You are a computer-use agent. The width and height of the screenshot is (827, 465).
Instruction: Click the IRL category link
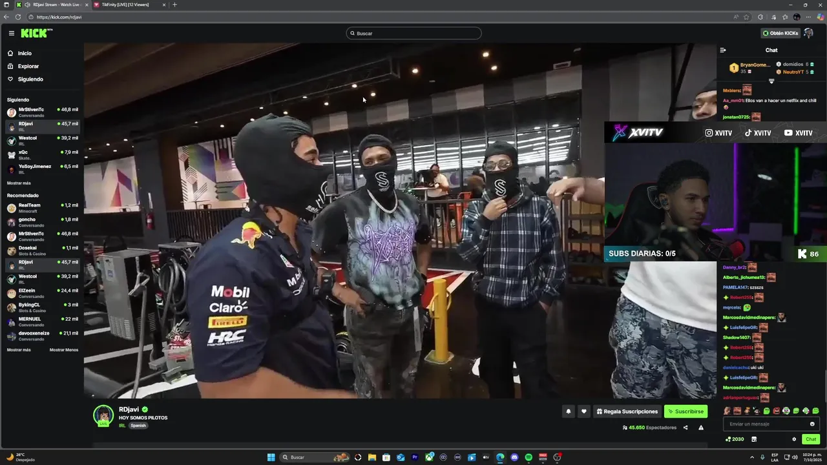122,426
